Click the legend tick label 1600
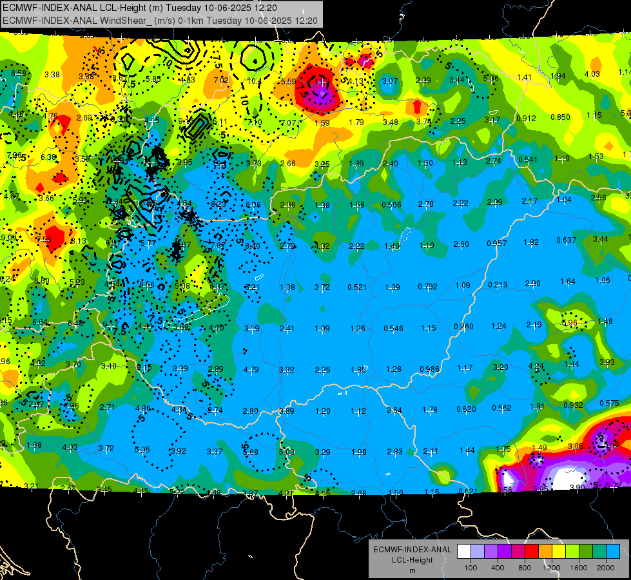 pos(579,568)
